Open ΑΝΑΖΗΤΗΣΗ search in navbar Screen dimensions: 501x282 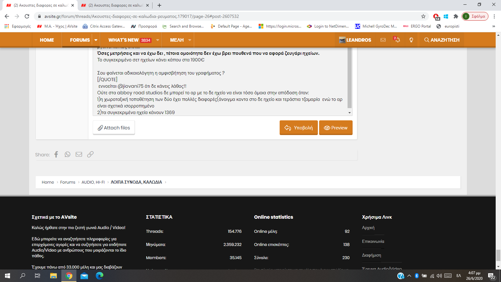[442, 40]
